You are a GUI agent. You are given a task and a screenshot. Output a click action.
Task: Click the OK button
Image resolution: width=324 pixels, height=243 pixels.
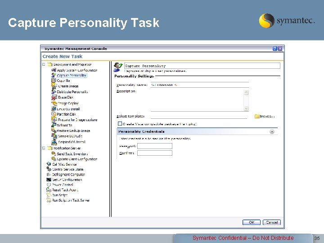point(251,222)
